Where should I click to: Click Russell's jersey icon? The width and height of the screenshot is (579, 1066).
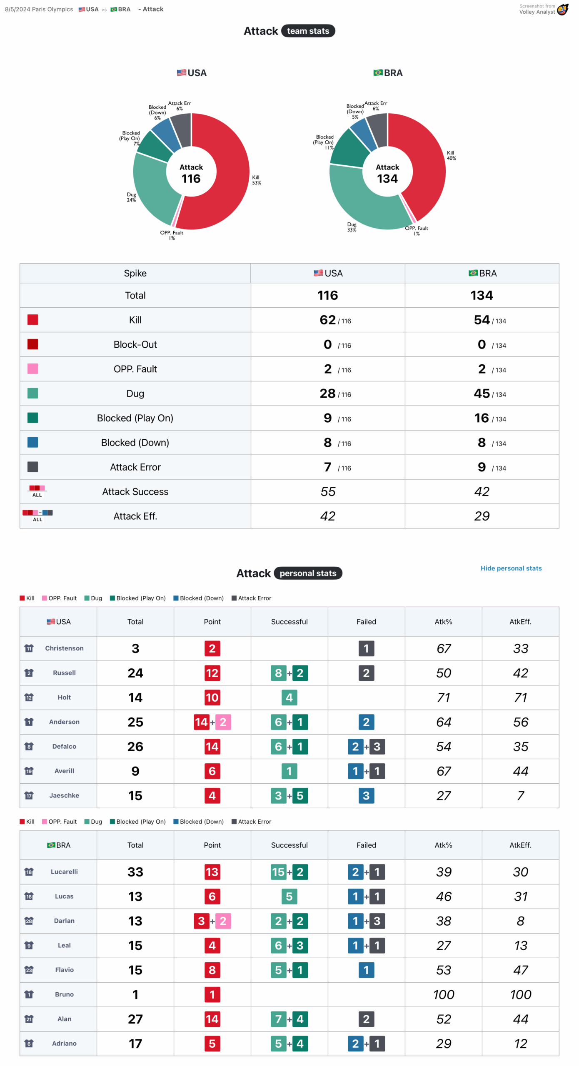click(x=29, y=673)
